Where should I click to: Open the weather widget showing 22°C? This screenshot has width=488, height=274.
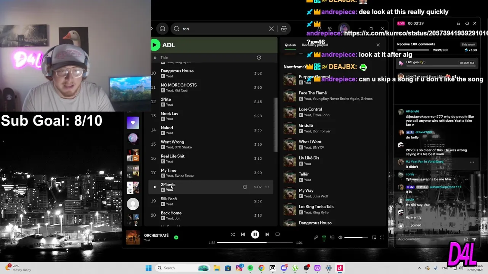tap(18, 268)
